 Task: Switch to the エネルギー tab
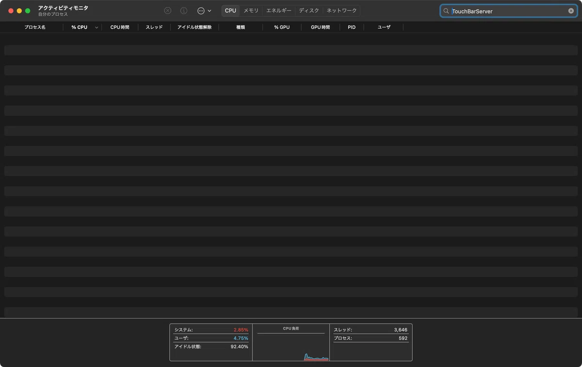(x=279, y=11)
